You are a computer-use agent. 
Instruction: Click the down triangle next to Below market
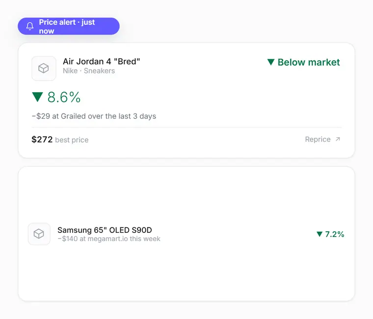(x=271, y=62)
